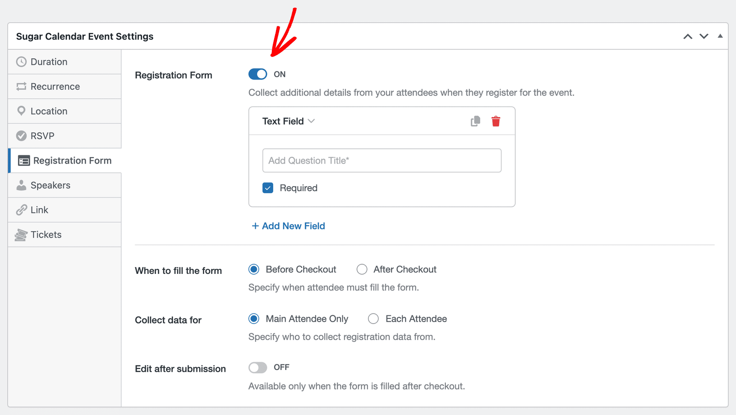Click the checkmark icon beside RSVP
Viewport: 736px width, 415px height.
pyautogui.click(x=21, y=136)
